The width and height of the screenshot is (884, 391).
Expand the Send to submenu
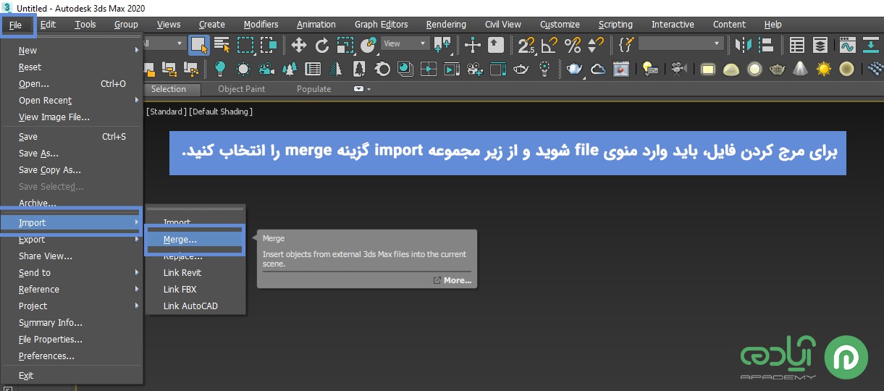[x=72, y=272]
